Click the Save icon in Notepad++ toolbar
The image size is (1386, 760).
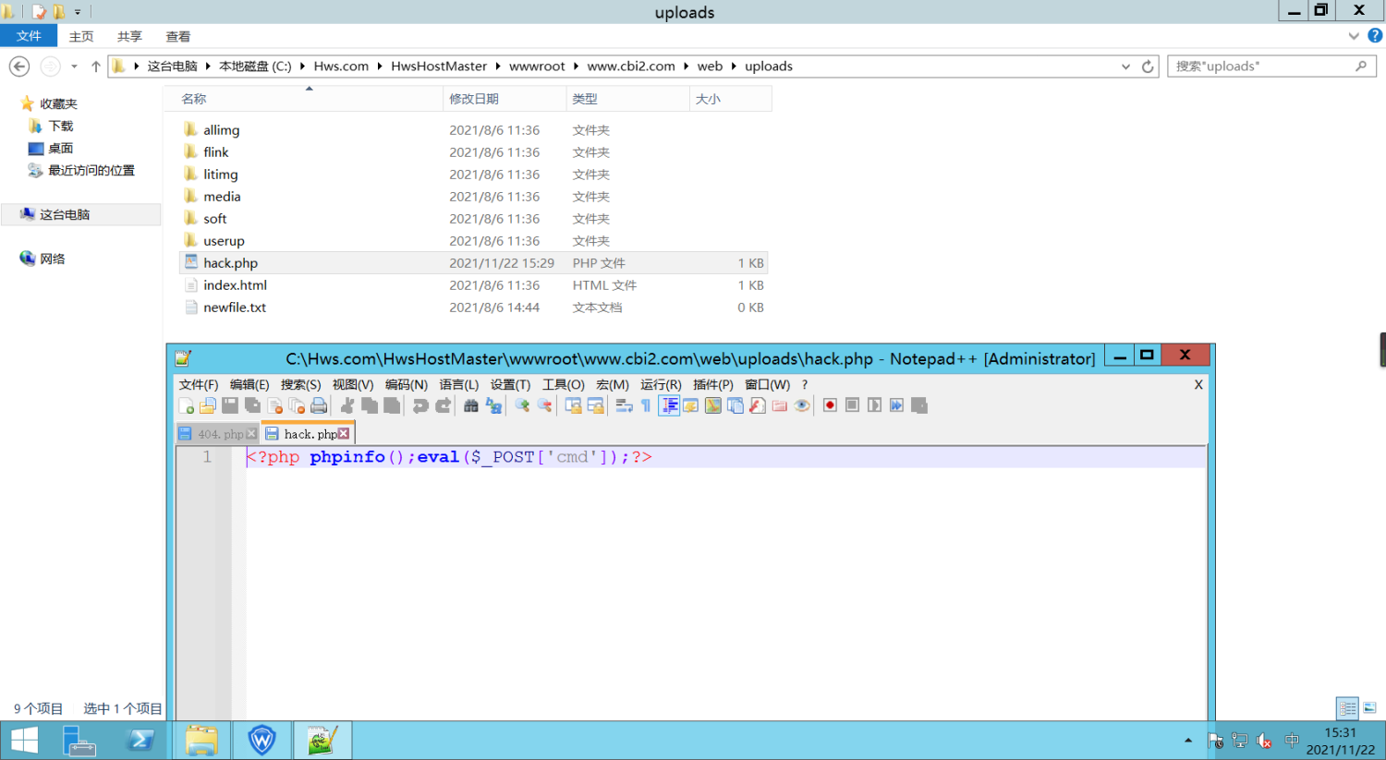[x=230, y=405]
